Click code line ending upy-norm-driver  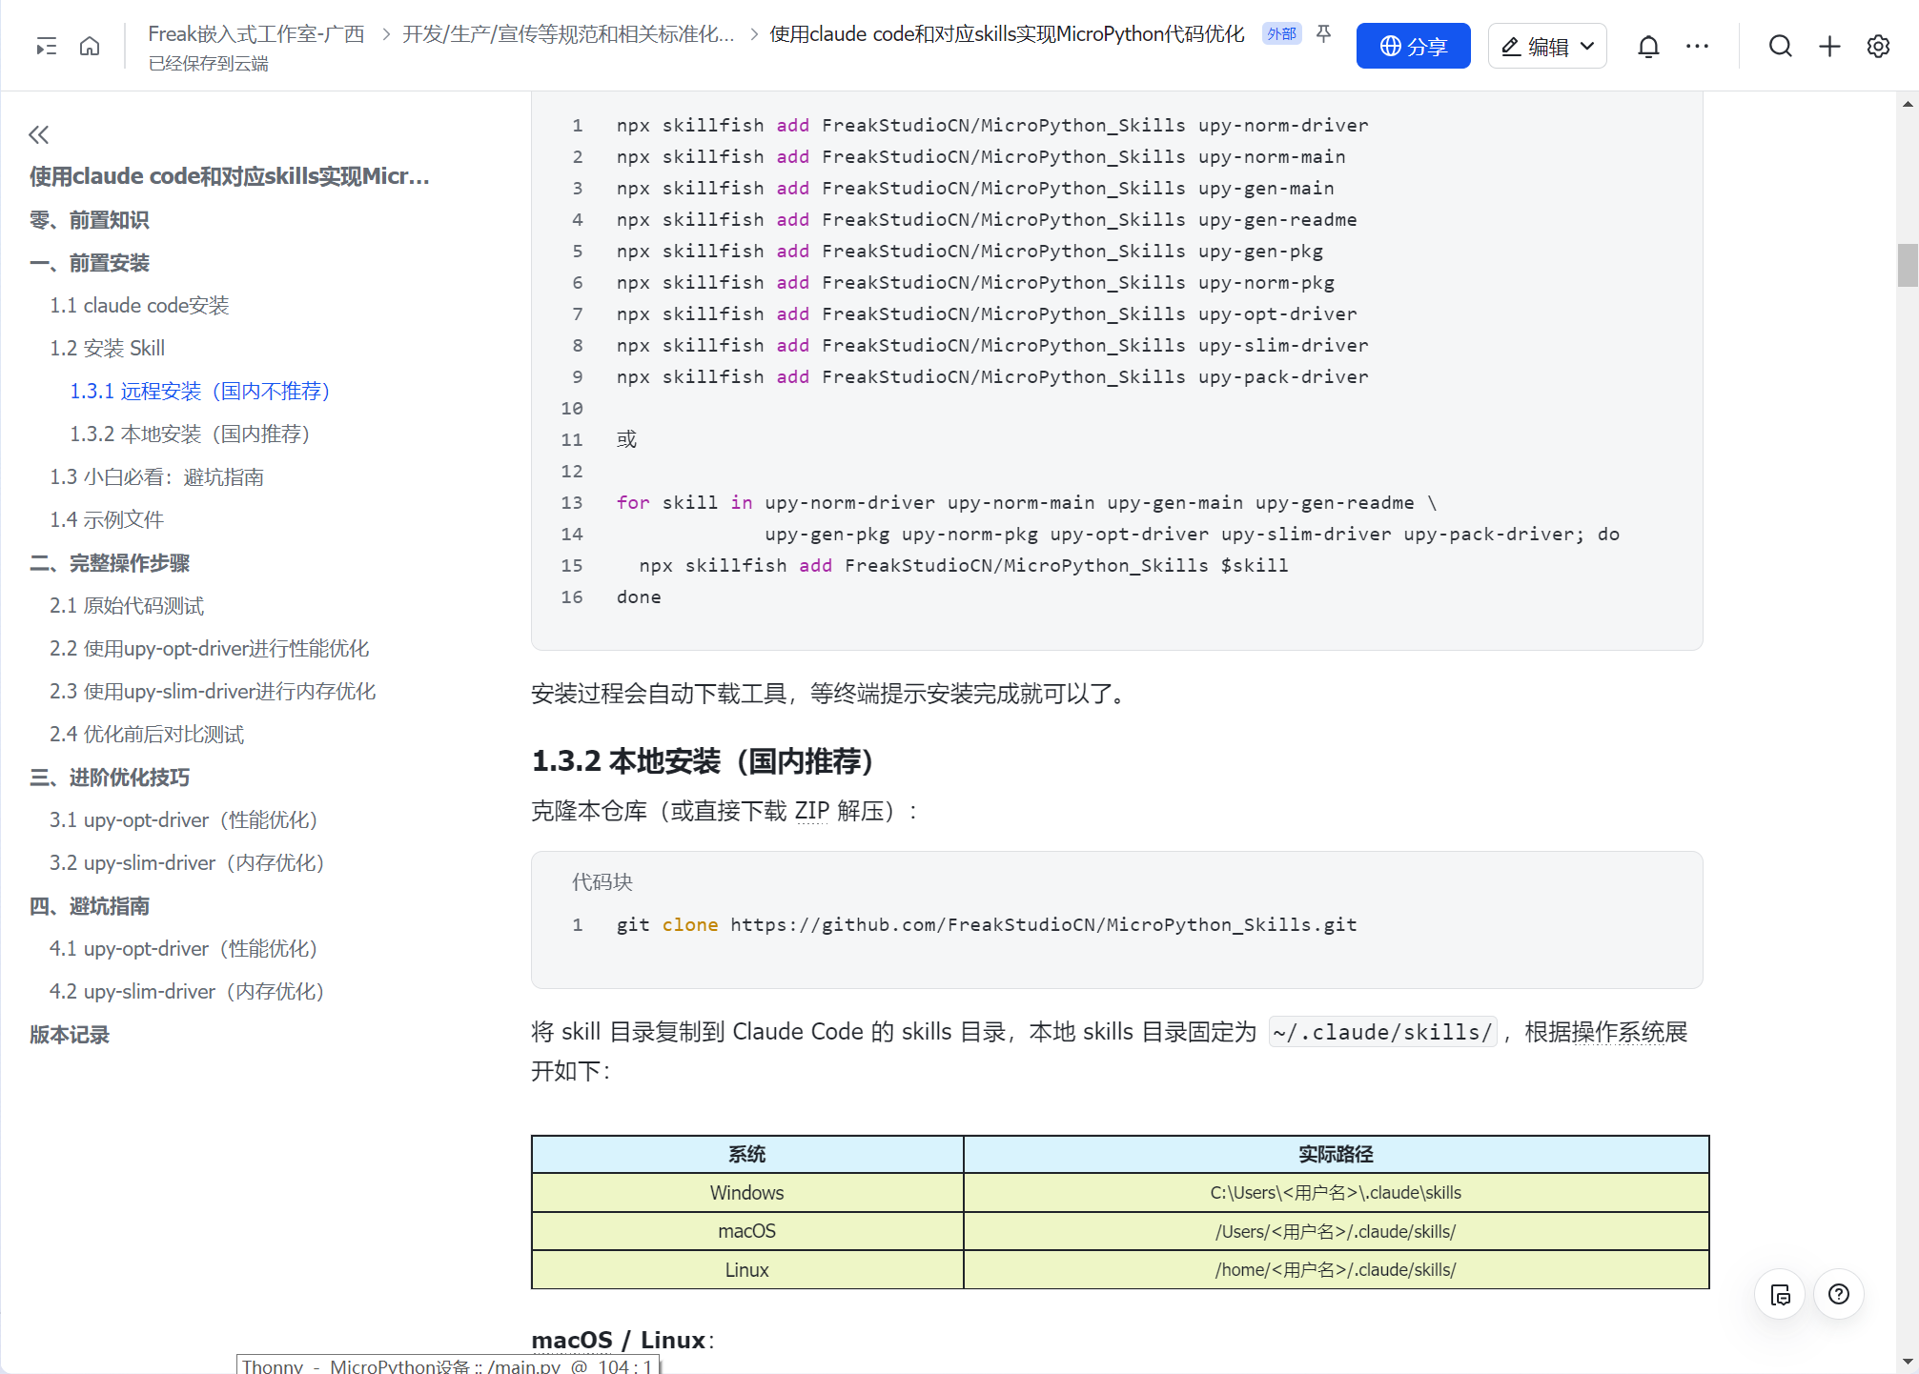coord(992,125)
